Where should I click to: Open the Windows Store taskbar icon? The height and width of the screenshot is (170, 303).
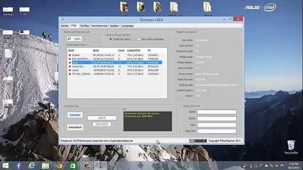73,166
